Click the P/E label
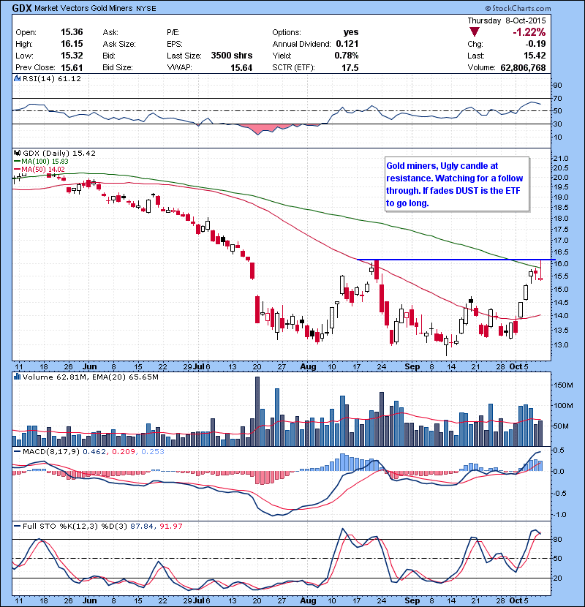This screenshot has height=607, width=585. coord(173,32)
